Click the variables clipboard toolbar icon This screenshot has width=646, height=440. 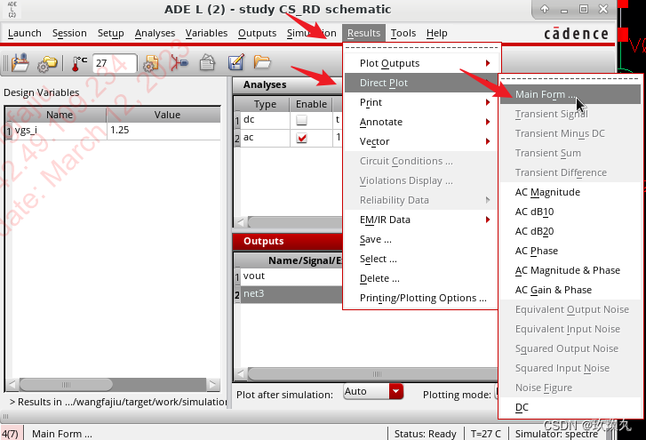[207, 63]
